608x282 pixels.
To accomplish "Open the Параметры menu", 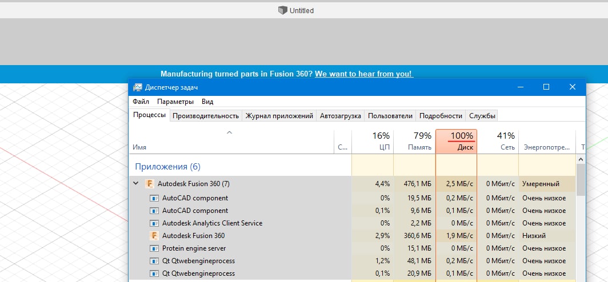I will coord(175,102).
